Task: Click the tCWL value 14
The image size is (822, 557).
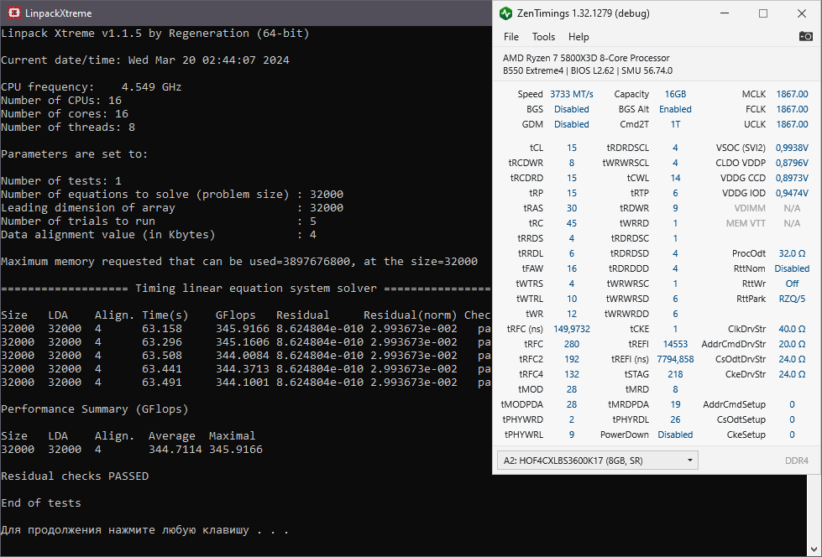Action: click(675, 178)
